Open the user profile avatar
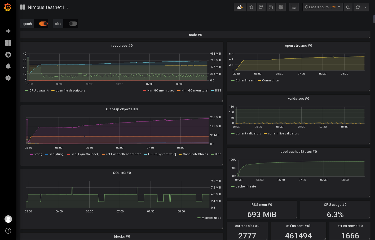 tap(8, 219)
